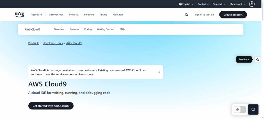Click the Create account button

tap(233, 15)
